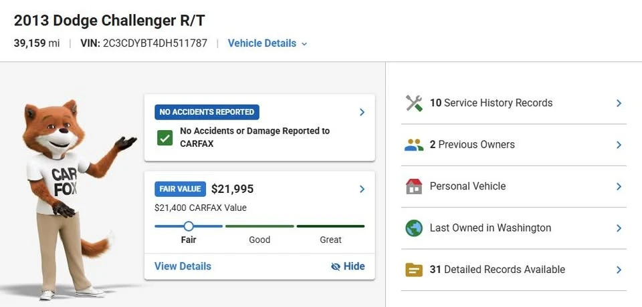Open the View Details link
The height and width of the screenshot is (307, 642).
click(183, 266)
